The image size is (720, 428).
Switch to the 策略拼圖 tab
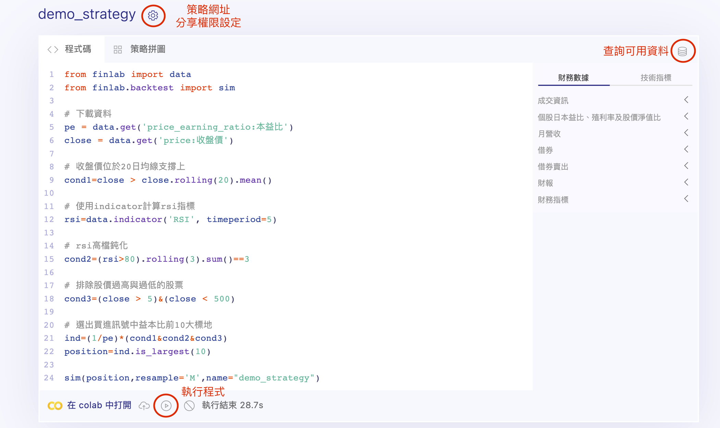click(148, 49)
